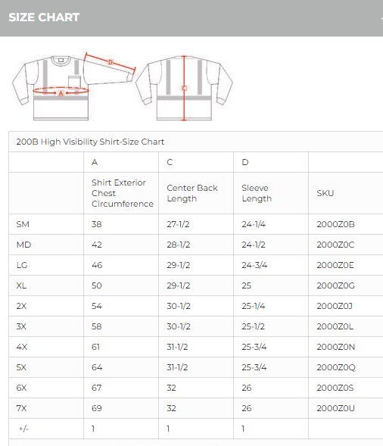Click the Sleeve Length column header
This screenshot has width=383, height=446.
point(257,193)
